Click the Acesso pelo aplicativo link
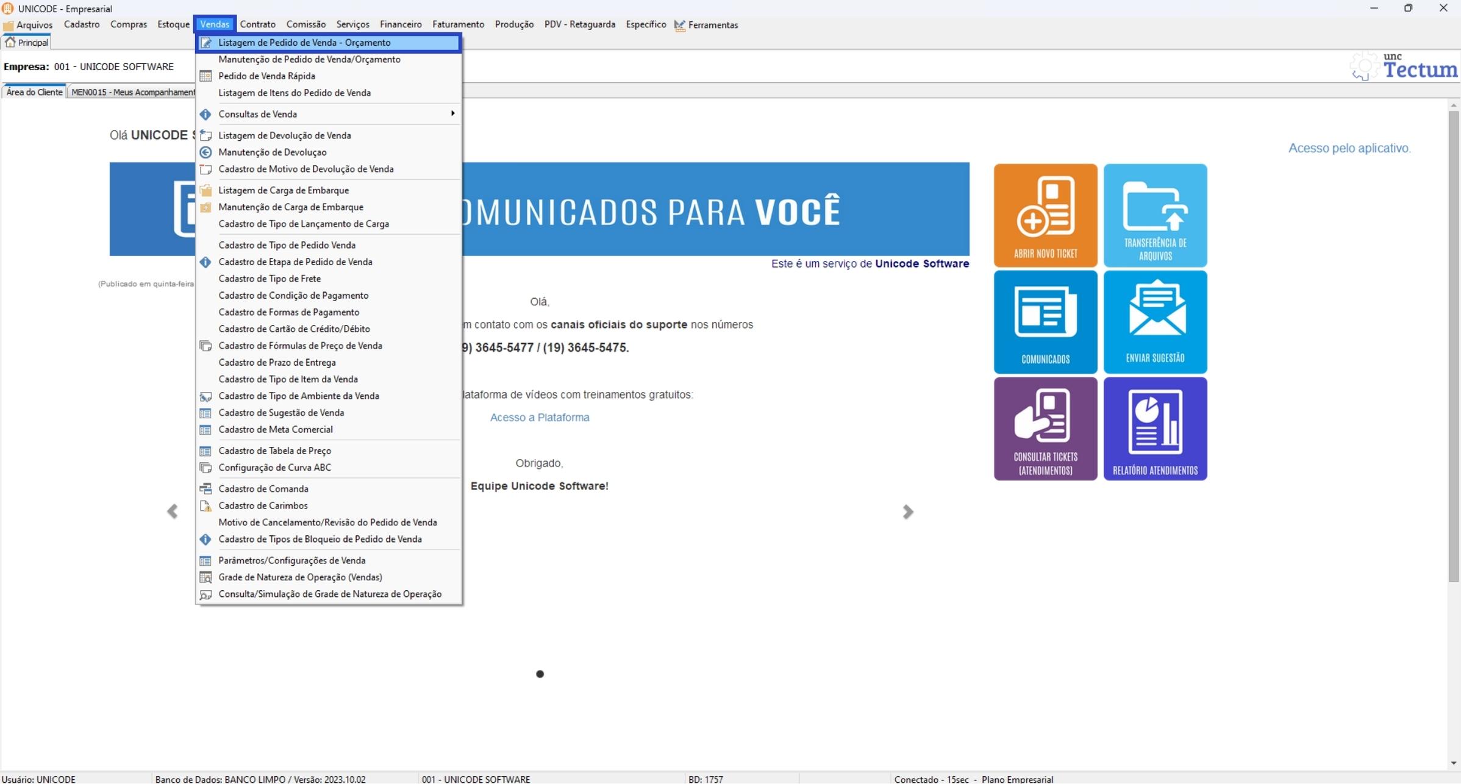 pos(1349,148)
